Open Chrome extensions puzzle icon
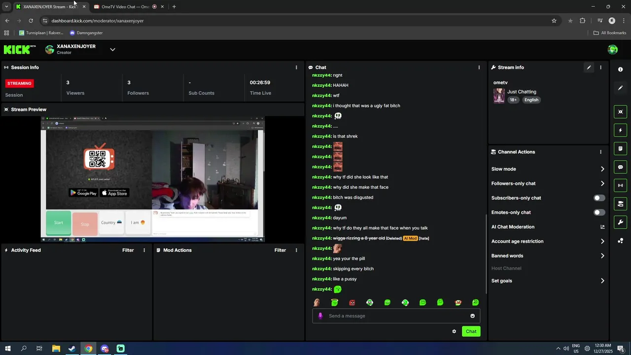Viewport: 631px width, 355px height. click(x=583, y=21)
